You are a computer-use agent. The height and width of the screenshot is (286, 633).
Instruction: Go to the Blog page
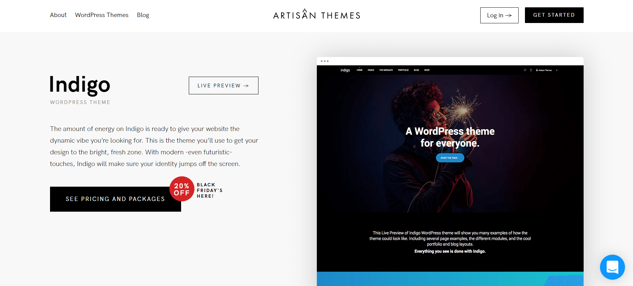pyautogui.click(x=143, y=15)
